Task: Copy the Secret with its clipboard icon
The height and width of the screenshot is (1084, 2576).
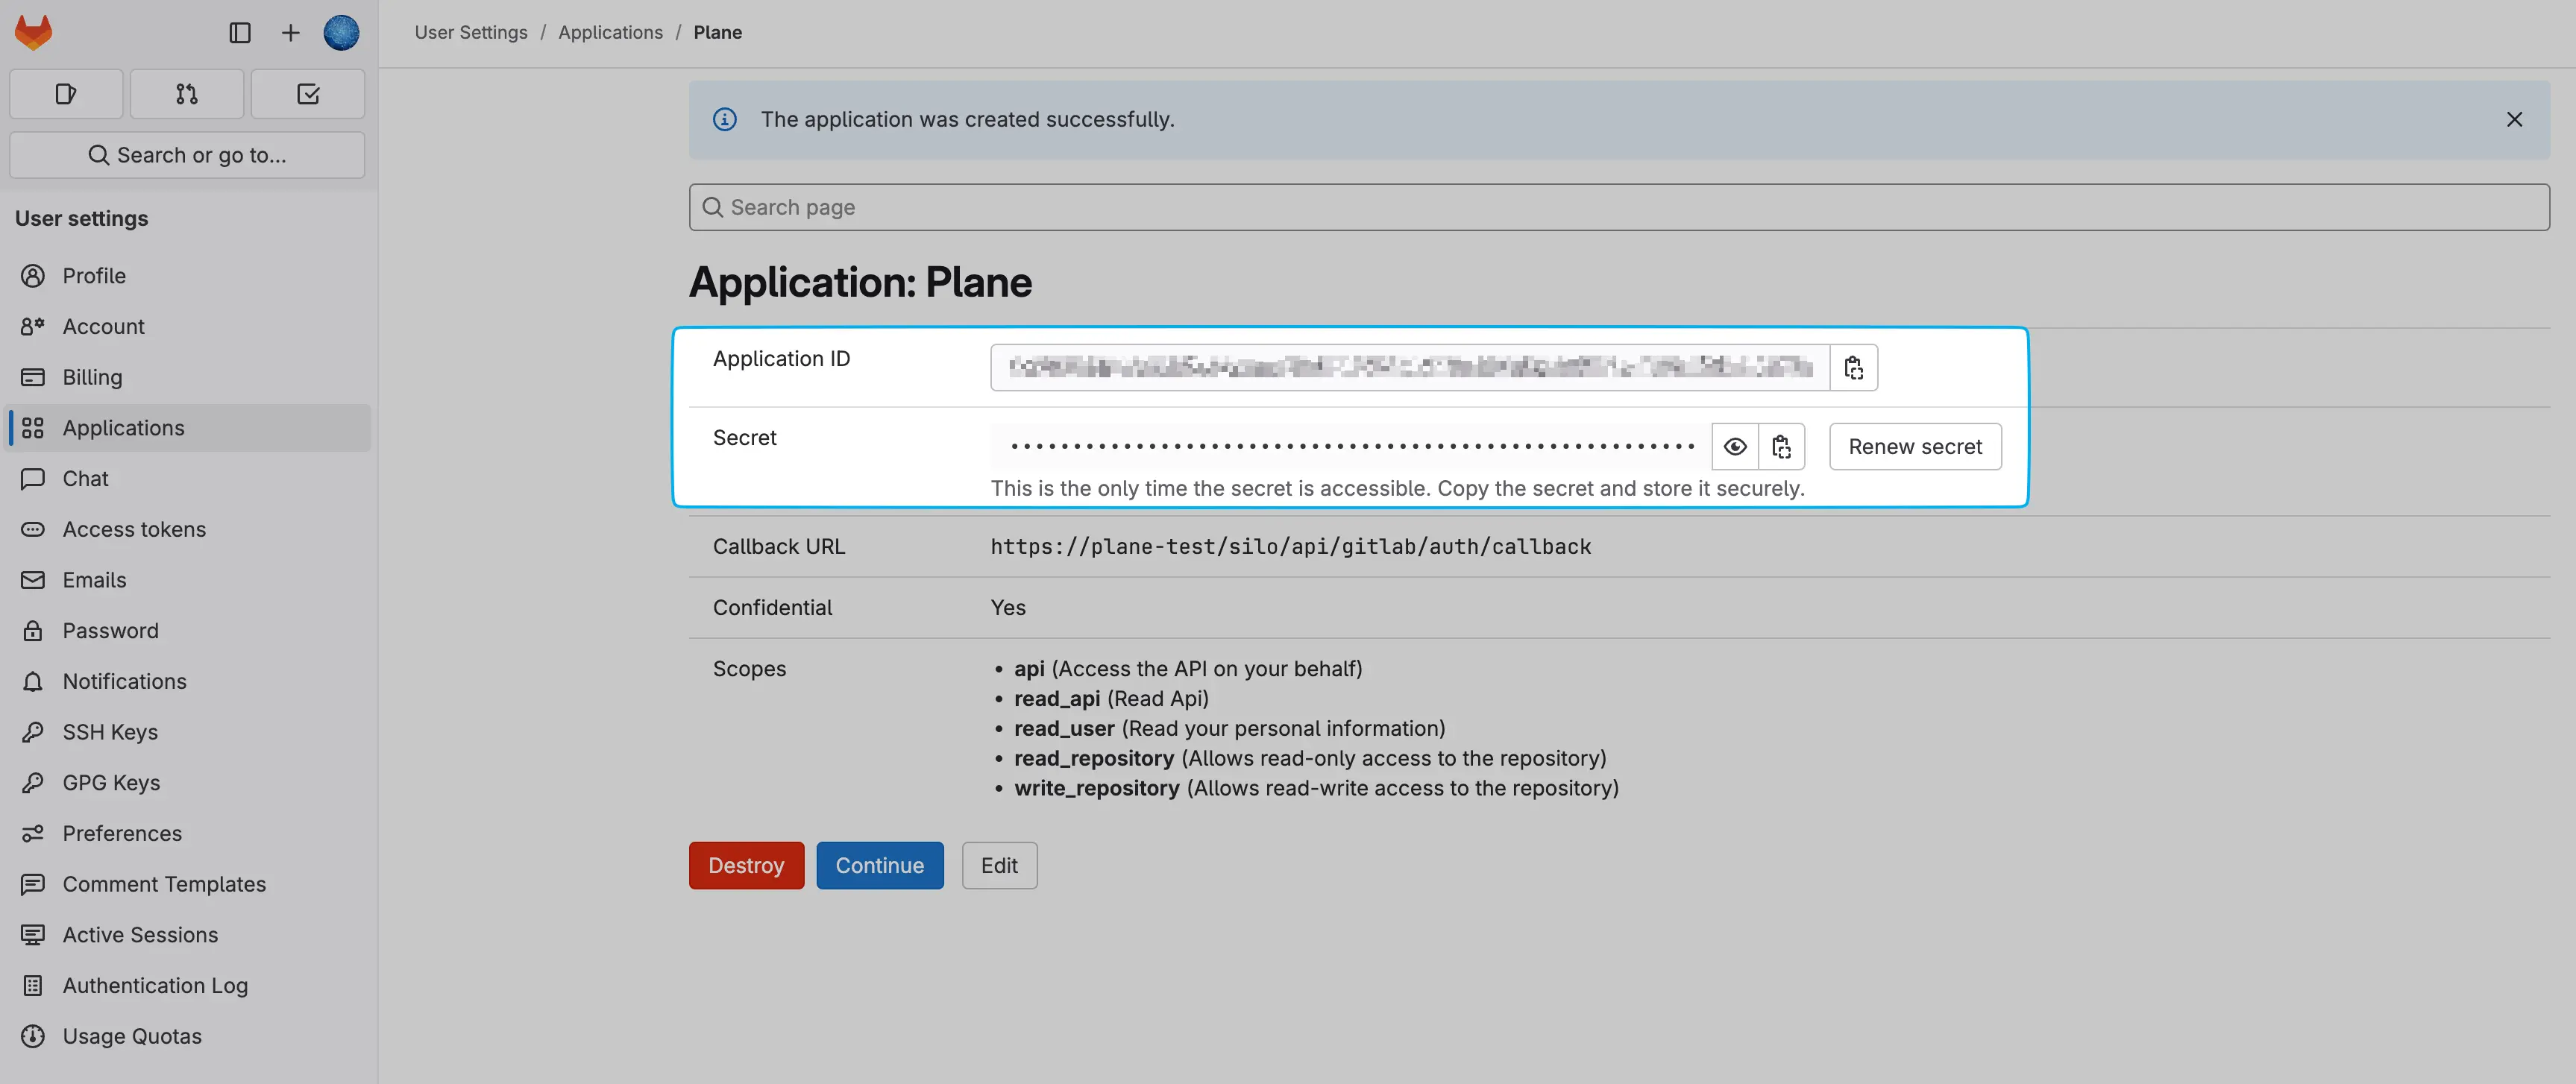Action: pyautogui.click(x=1782, y=446)
